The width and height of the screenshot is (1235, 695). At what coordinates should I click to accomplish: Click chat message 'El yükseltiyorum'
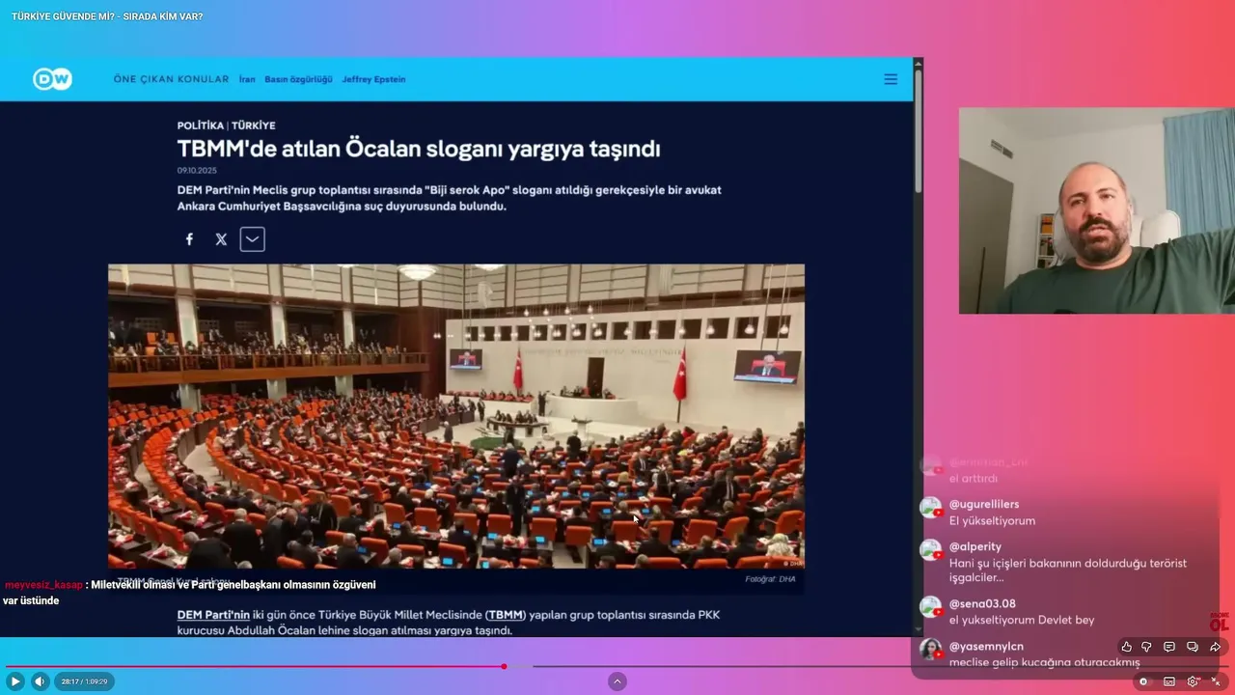[x=992, y=520]
